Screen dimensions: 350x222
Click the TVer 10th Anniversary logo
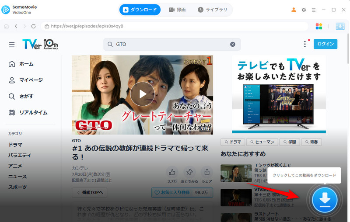tap(40, 44)
